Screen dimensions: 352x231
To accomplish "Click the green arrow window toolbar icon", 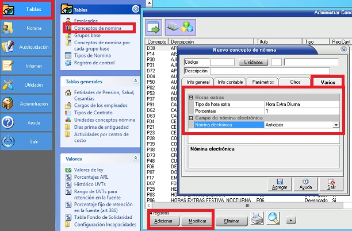I will (x=154, y=27).
